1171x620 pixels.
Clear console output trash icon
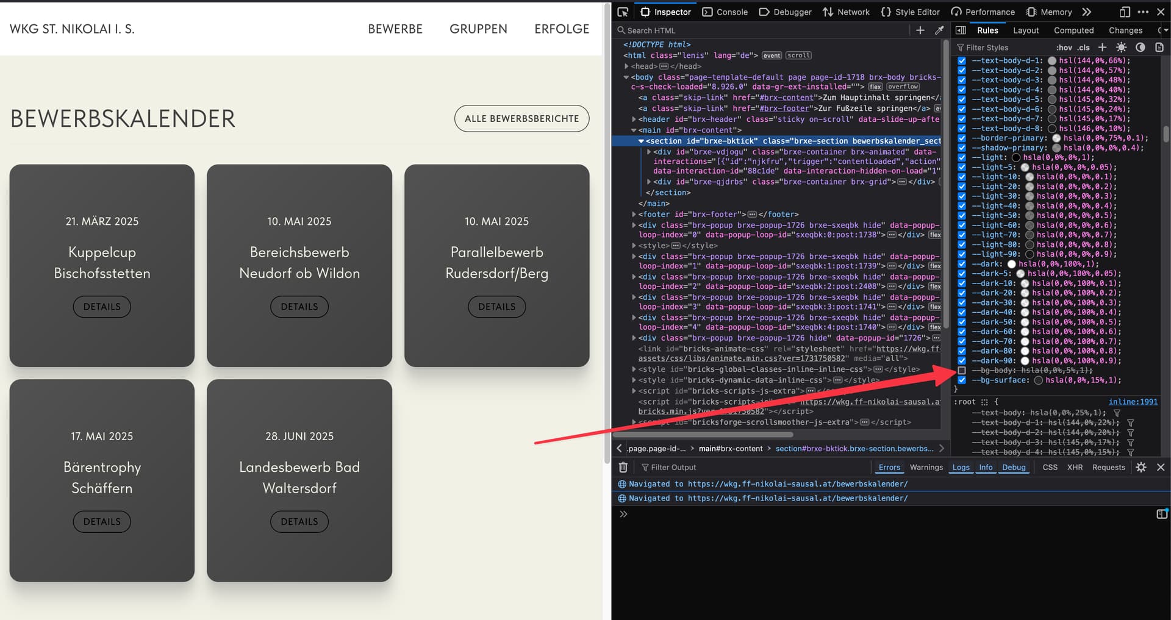point(623,467)
